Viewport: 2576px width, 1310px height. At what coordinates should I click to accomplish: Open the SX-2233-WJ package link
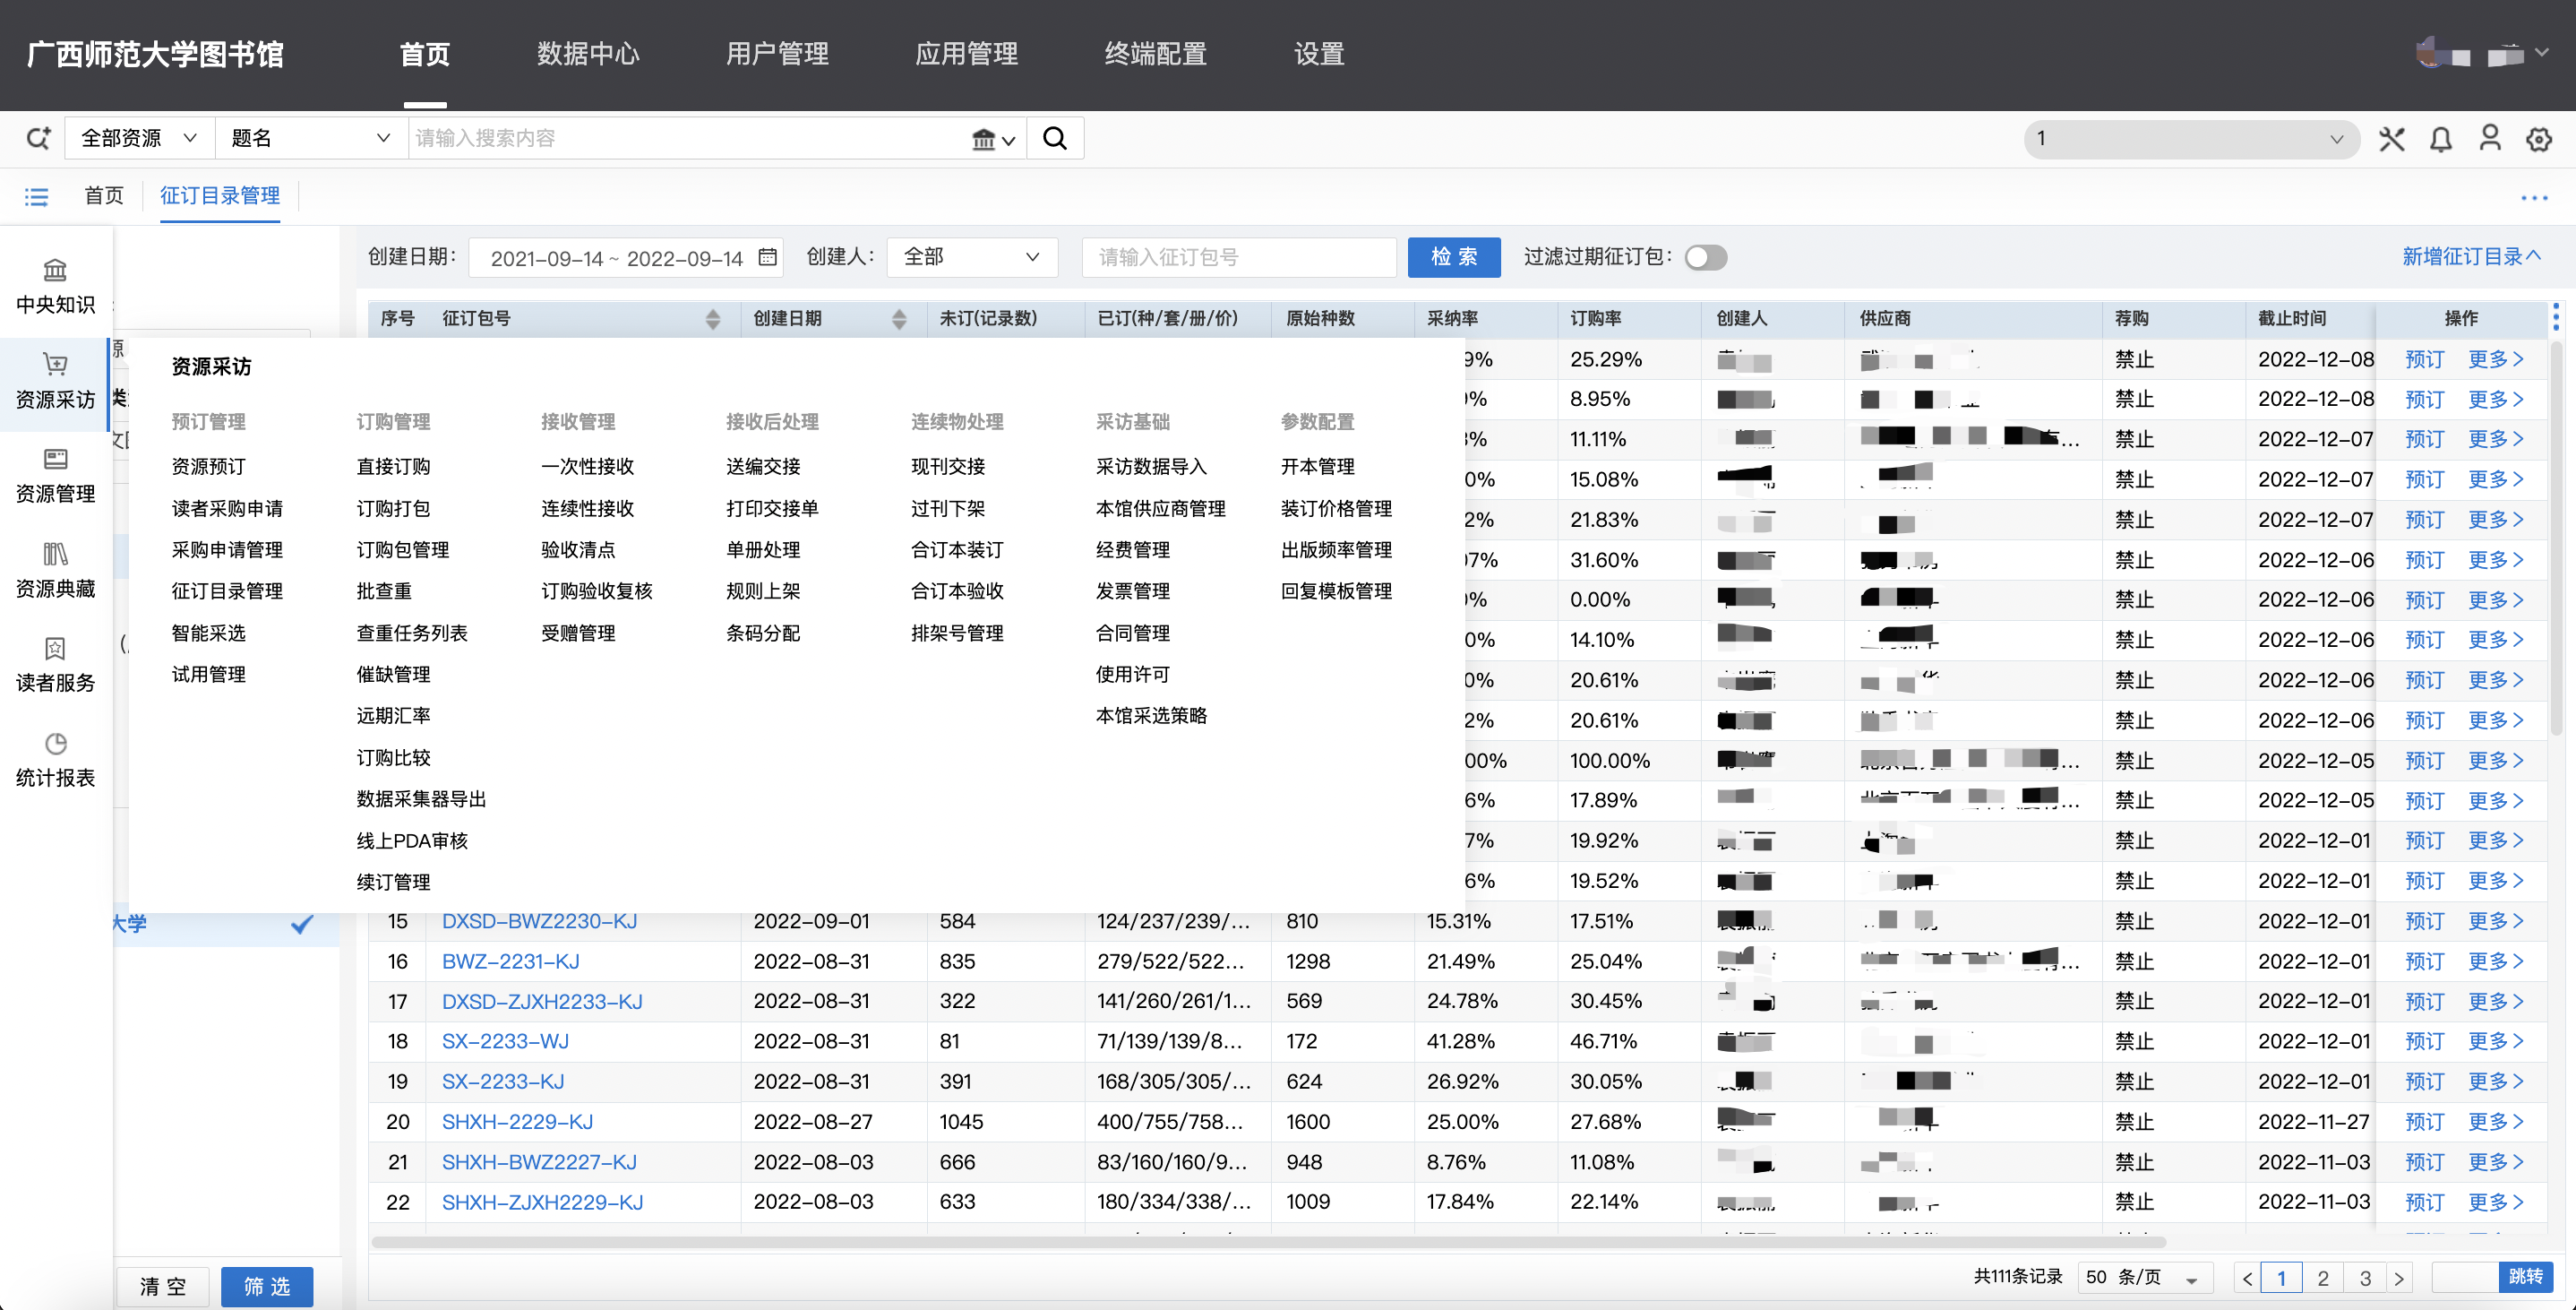(x=505, y=1041)
